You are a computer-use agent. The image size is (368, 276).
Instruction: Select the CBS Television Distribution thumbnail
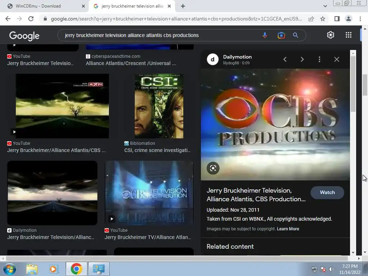[149, 193]
